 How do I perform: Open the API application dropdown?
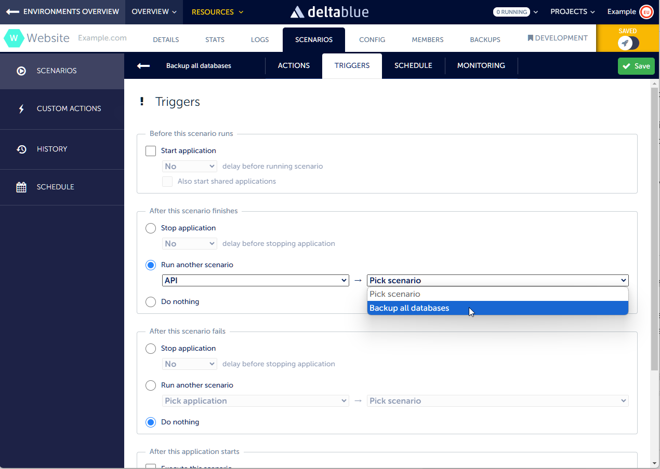point(255,281)
